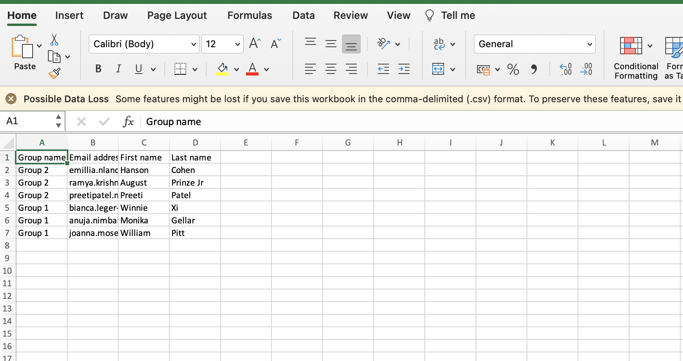683x361 pixels.
Task: Open the Data ribbon tab
Action: 303,15
